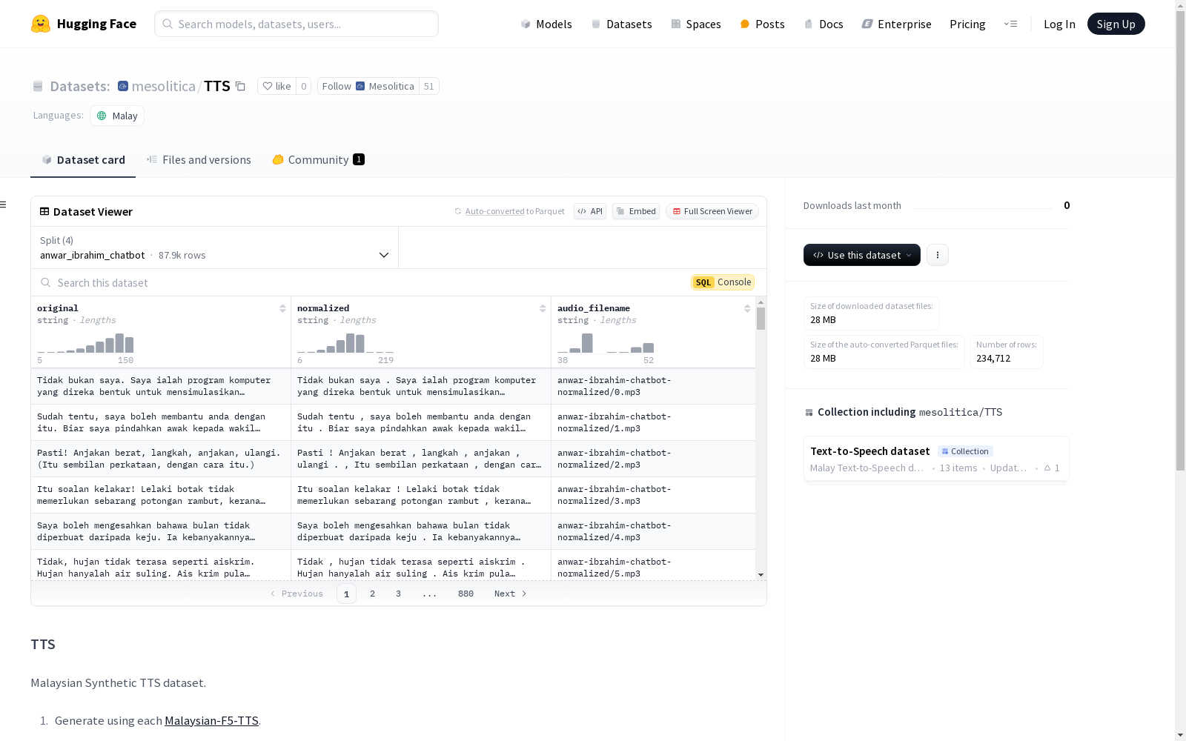Open Datasets in the top navigation

(x=621, y=24)
